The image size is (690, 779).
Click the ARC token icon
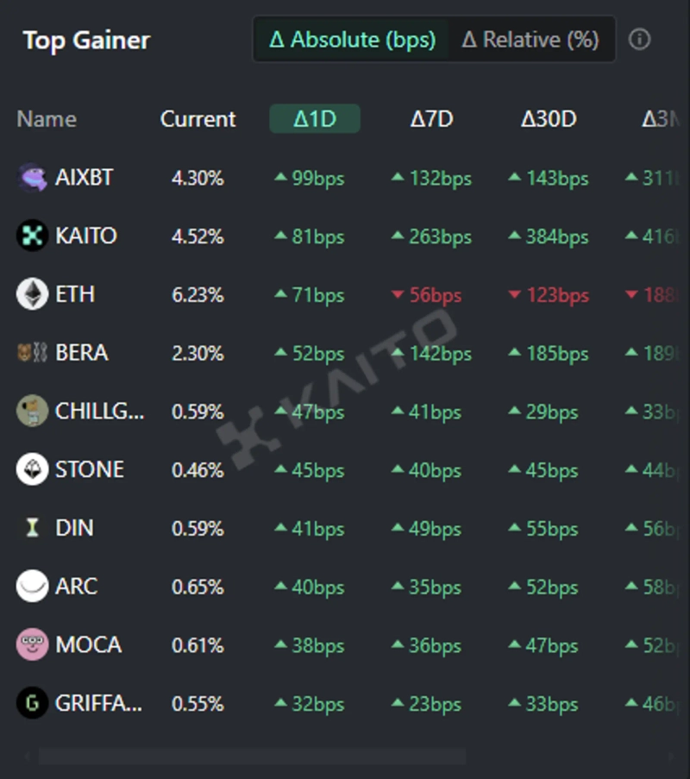pyautogui.click(x=32, y=587)
